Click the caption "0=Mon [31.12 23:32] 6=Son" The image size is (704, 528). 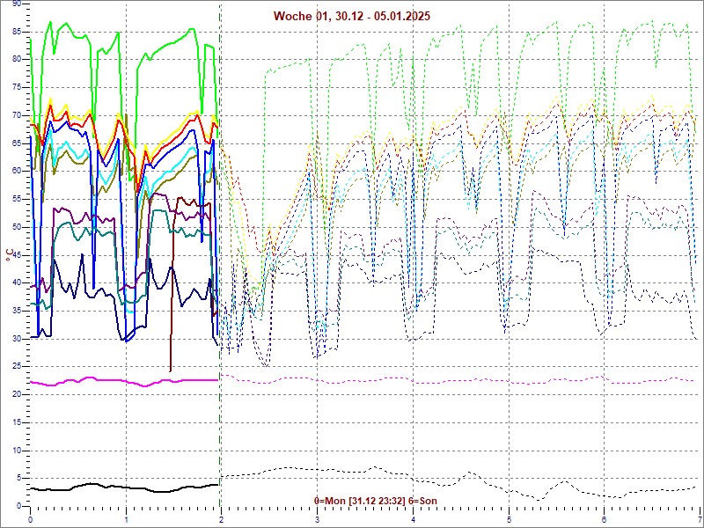[x=376, y=501]
